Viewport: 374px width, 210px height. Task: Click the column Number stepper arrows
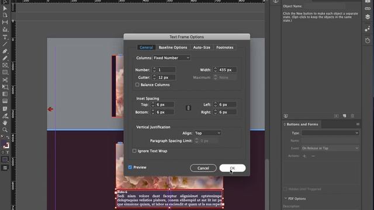154,70
